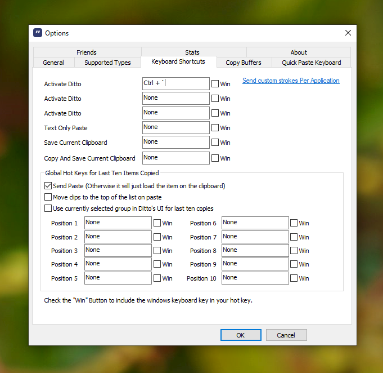The image size is (383, 373).
Task: Open the Stats tab
Action: click(192, 52)
